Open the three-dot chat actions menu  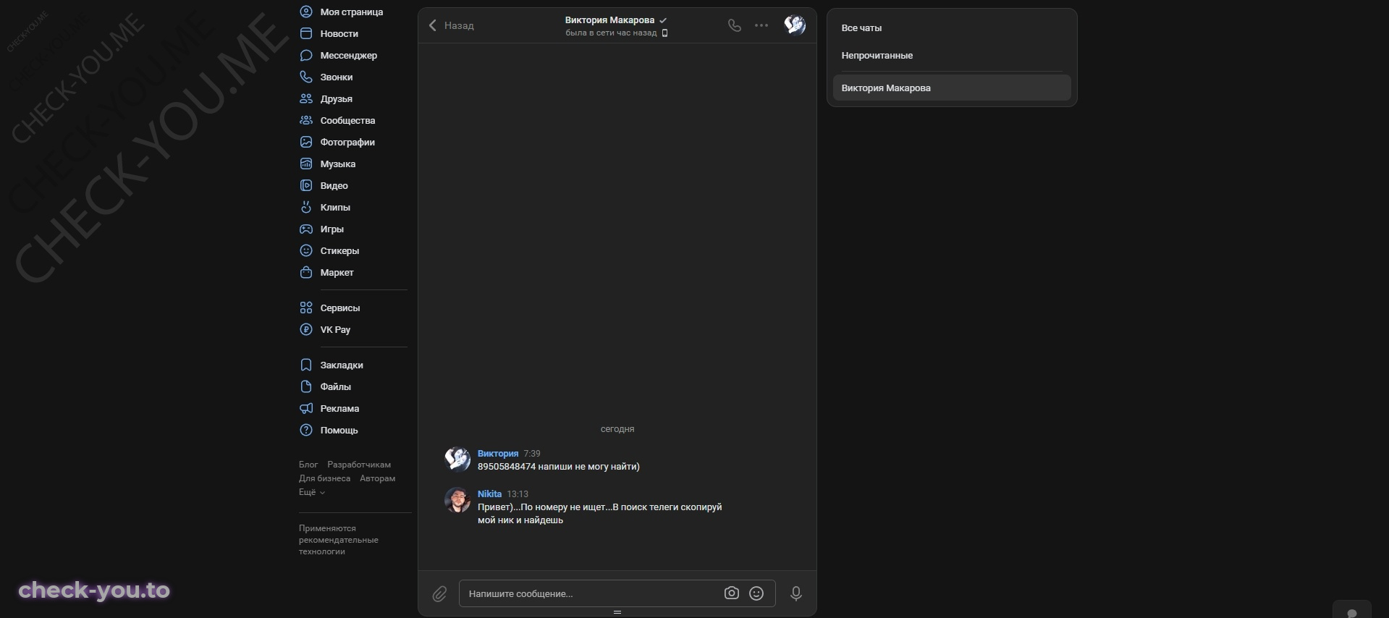tap(761, 25)
